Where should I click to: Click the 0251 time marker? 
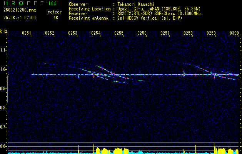27,33
